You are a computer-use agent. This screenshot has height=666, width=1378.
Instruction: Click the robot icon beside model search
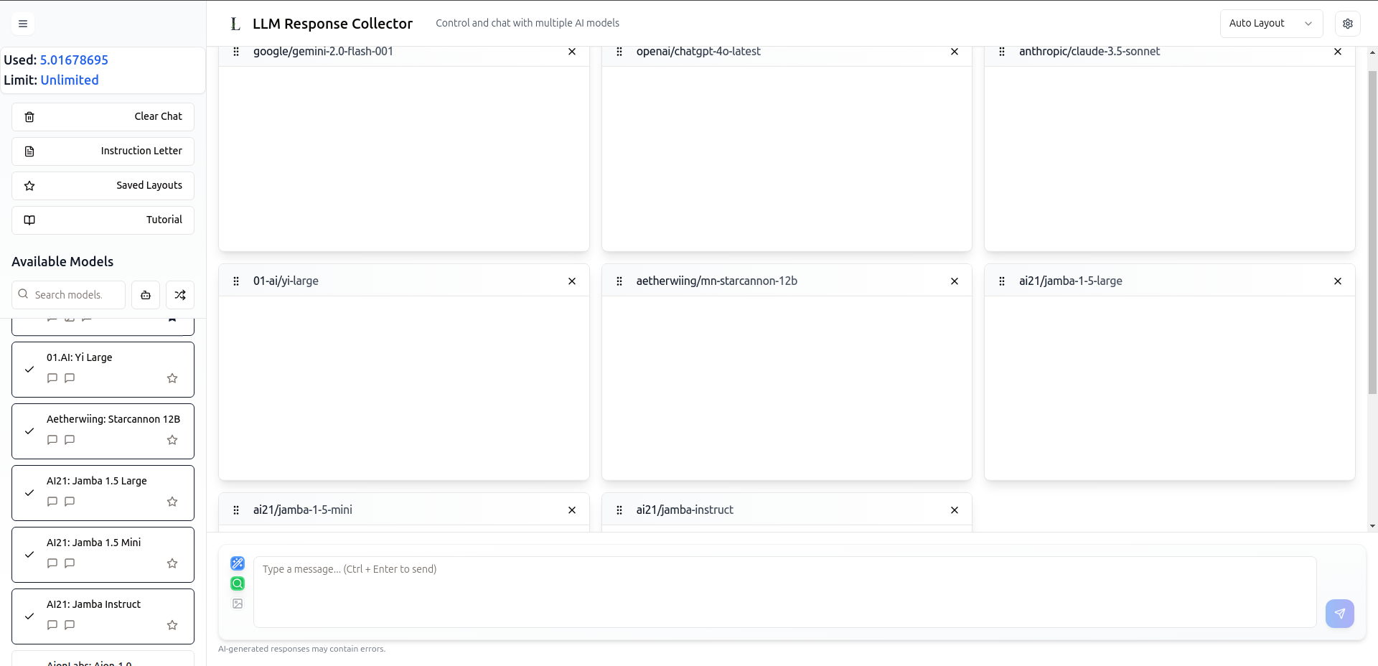point(146,295)
